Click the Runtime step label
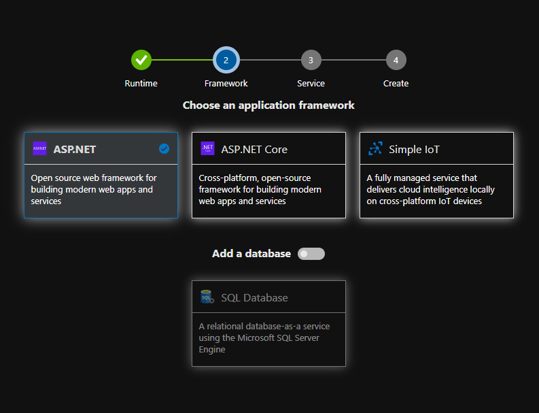539x413 pixels. tap(141, 83)
